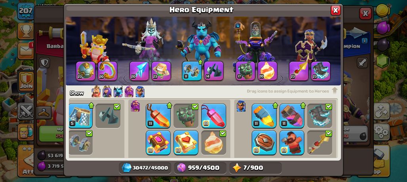Toggle Royal Champion filter in Show row
Screen dimensions: 407x182
click(x=140, y=92)
